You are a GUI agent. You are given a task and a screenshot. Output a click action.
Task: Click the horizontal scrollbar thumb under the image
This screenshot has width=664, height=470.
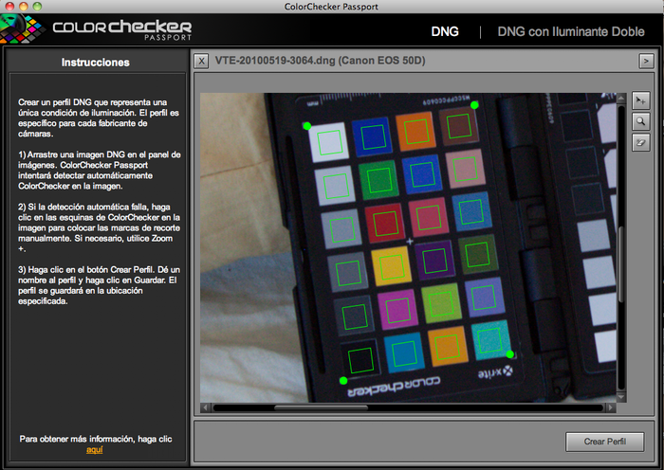pyautogui.click(x=321, y=407)
